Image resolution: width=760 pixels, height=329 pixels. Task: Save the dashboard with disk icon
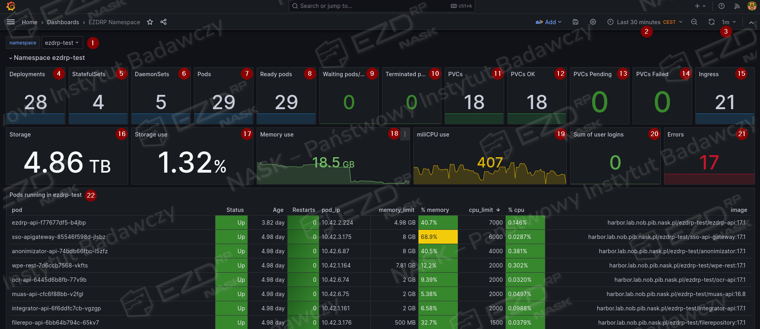(576, 22)
